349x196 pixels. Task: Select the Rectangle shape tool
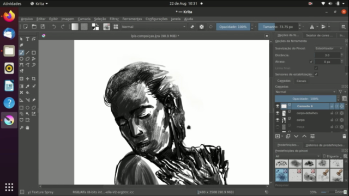[x=34, y=53]
